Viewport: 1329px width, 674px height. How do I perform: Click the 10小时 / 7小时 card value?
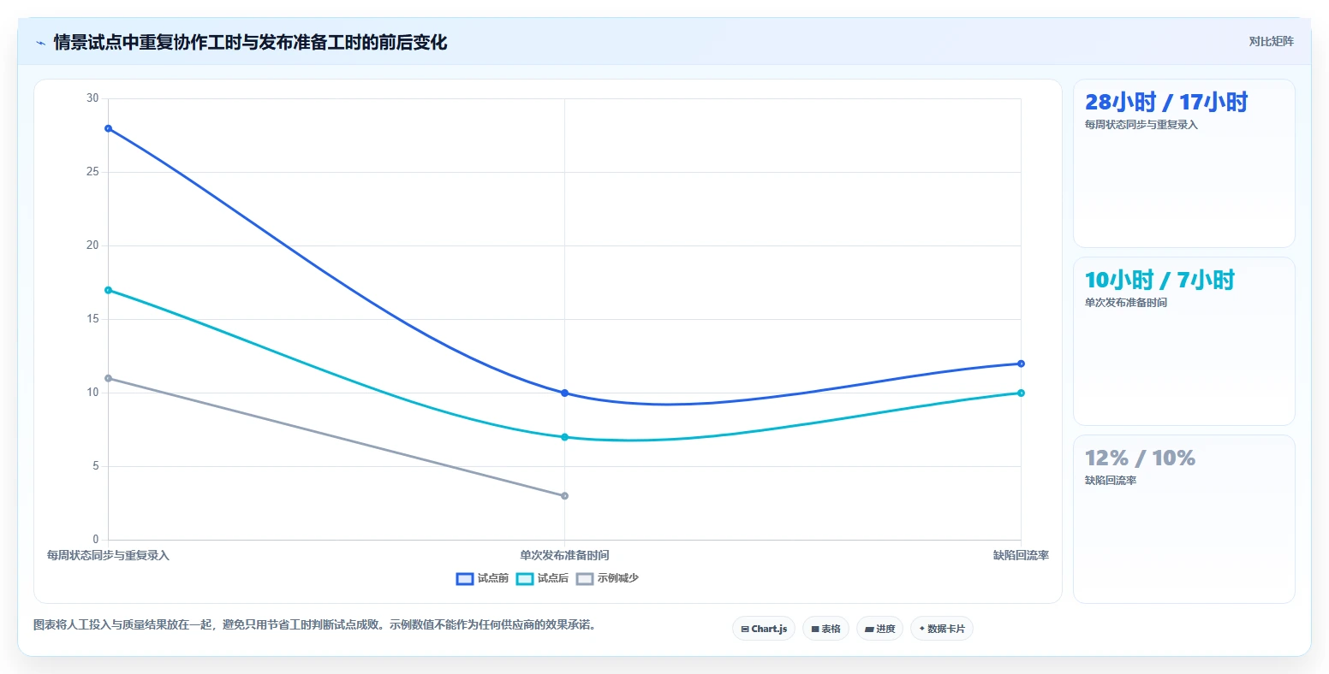tap(1159, 281)
